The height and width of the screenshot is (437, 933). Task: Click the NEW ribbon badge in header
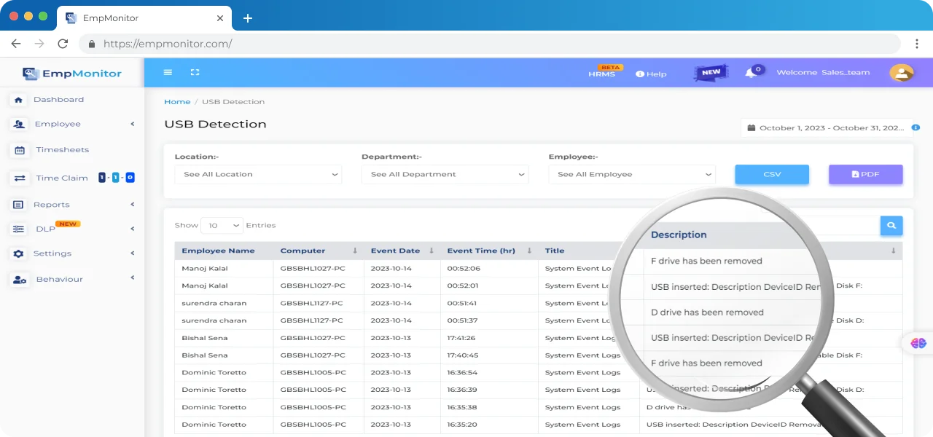pyautogui.click(x=711, y=72)
